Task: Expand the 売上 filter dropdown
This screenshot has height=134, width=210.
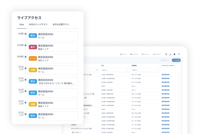Action: [115, 70]
